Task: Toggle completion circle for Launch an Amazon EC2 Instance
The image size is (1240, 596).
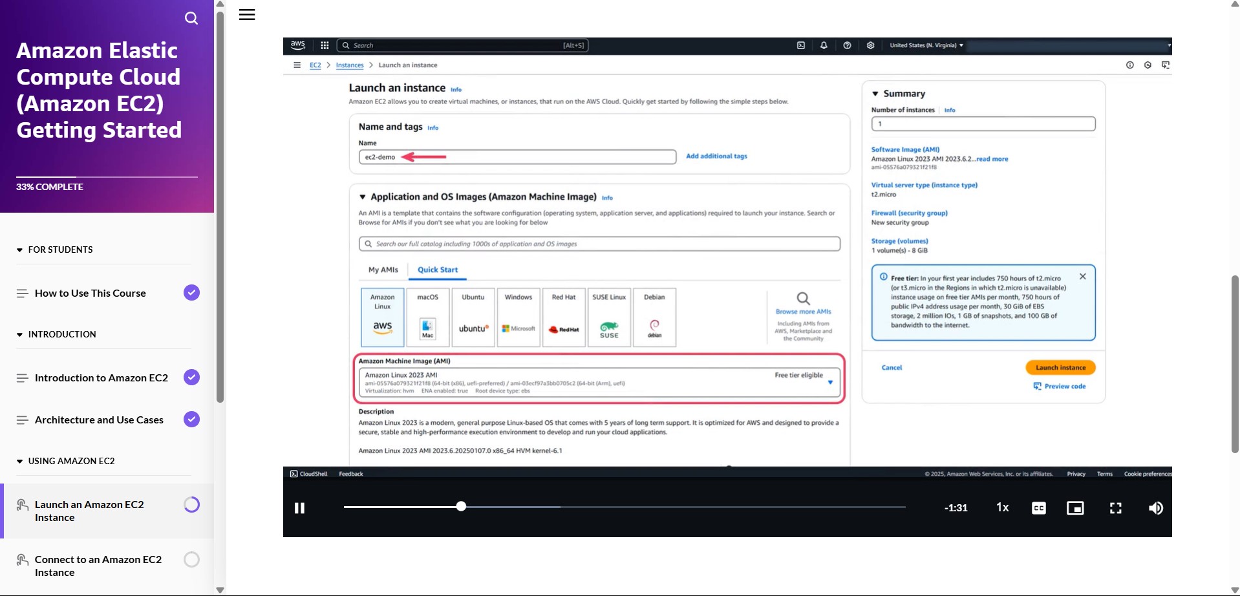Action: tap(191, 504)
